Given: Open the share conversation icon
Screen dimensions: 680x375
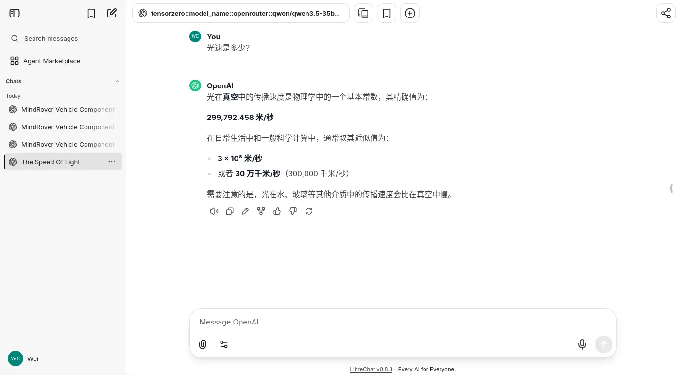Looking at the screenshot, I should click(665, 13).
